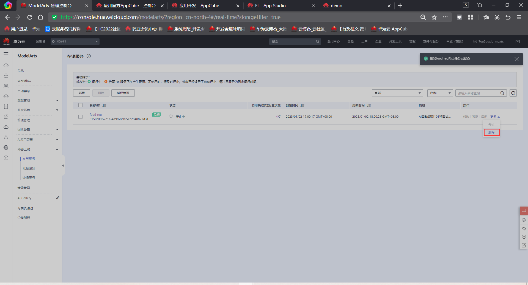528x285 pixels.
Task: Toggle the left sidebar hamburger menu
Action: coord(6,54)
